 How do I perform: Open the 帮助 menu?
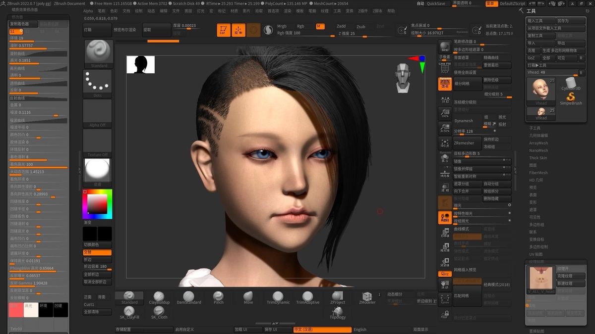pos(391,10)
